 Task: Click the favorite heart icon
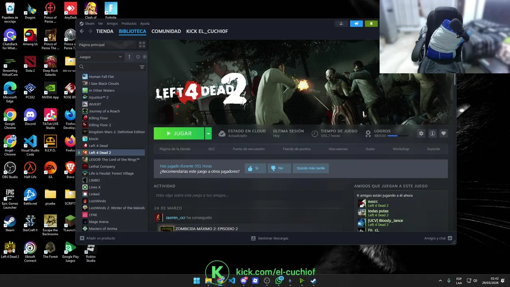(x=443, y=134)
